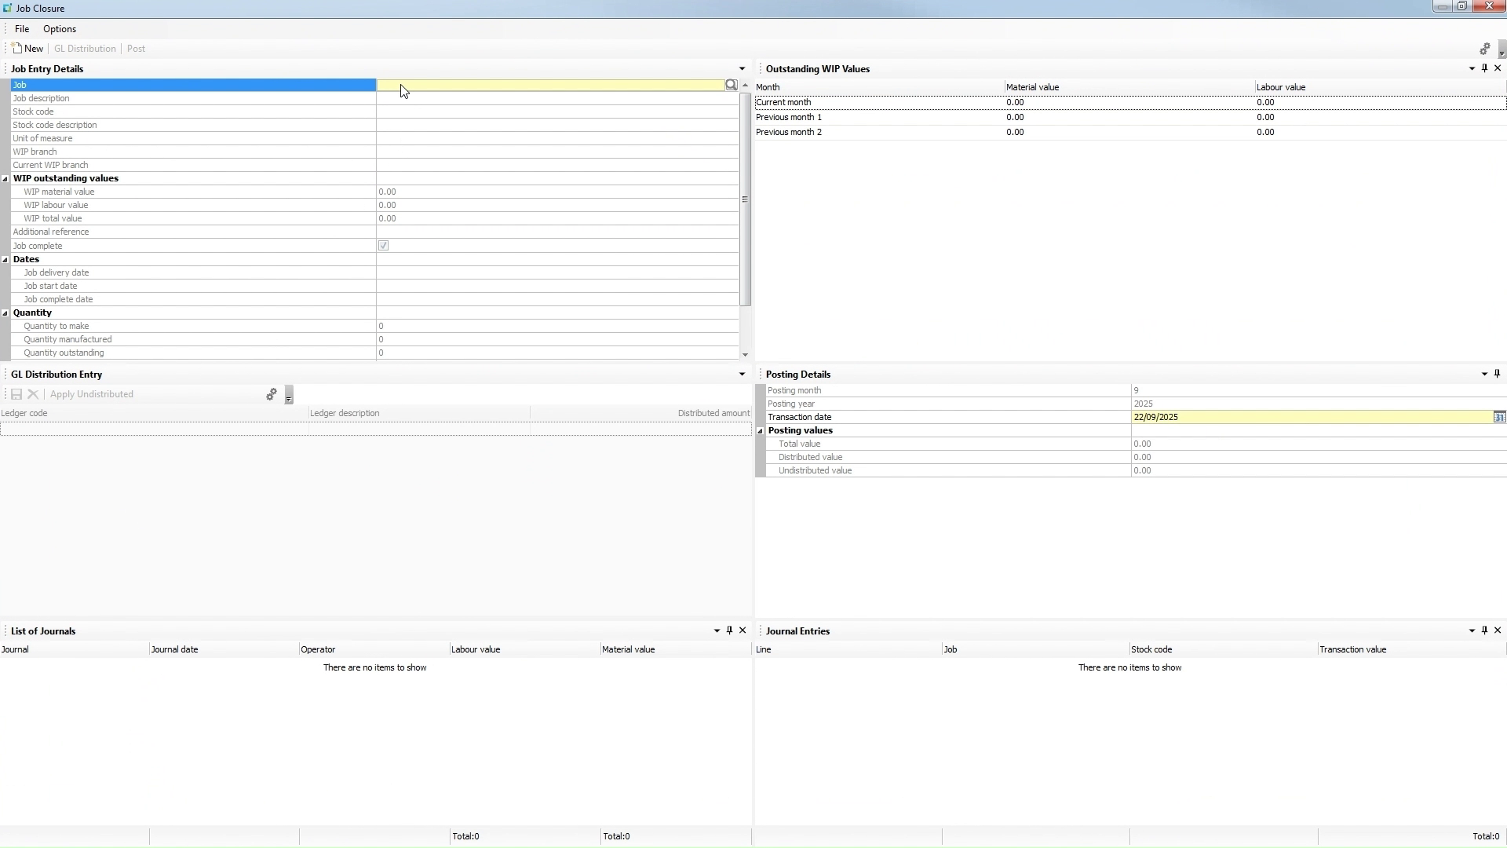This screenshot has width=1507, height=848.
Task: Save the GL distribution entry with the disk icon
Action: 16,394
